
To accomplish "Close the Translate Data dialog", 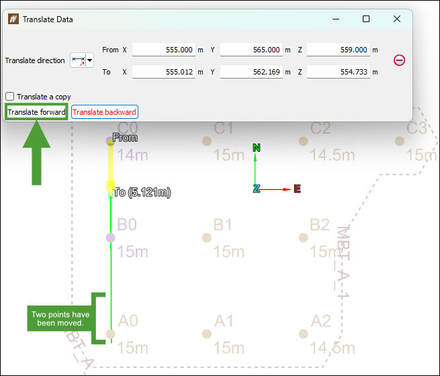I will tap(397, 19).
